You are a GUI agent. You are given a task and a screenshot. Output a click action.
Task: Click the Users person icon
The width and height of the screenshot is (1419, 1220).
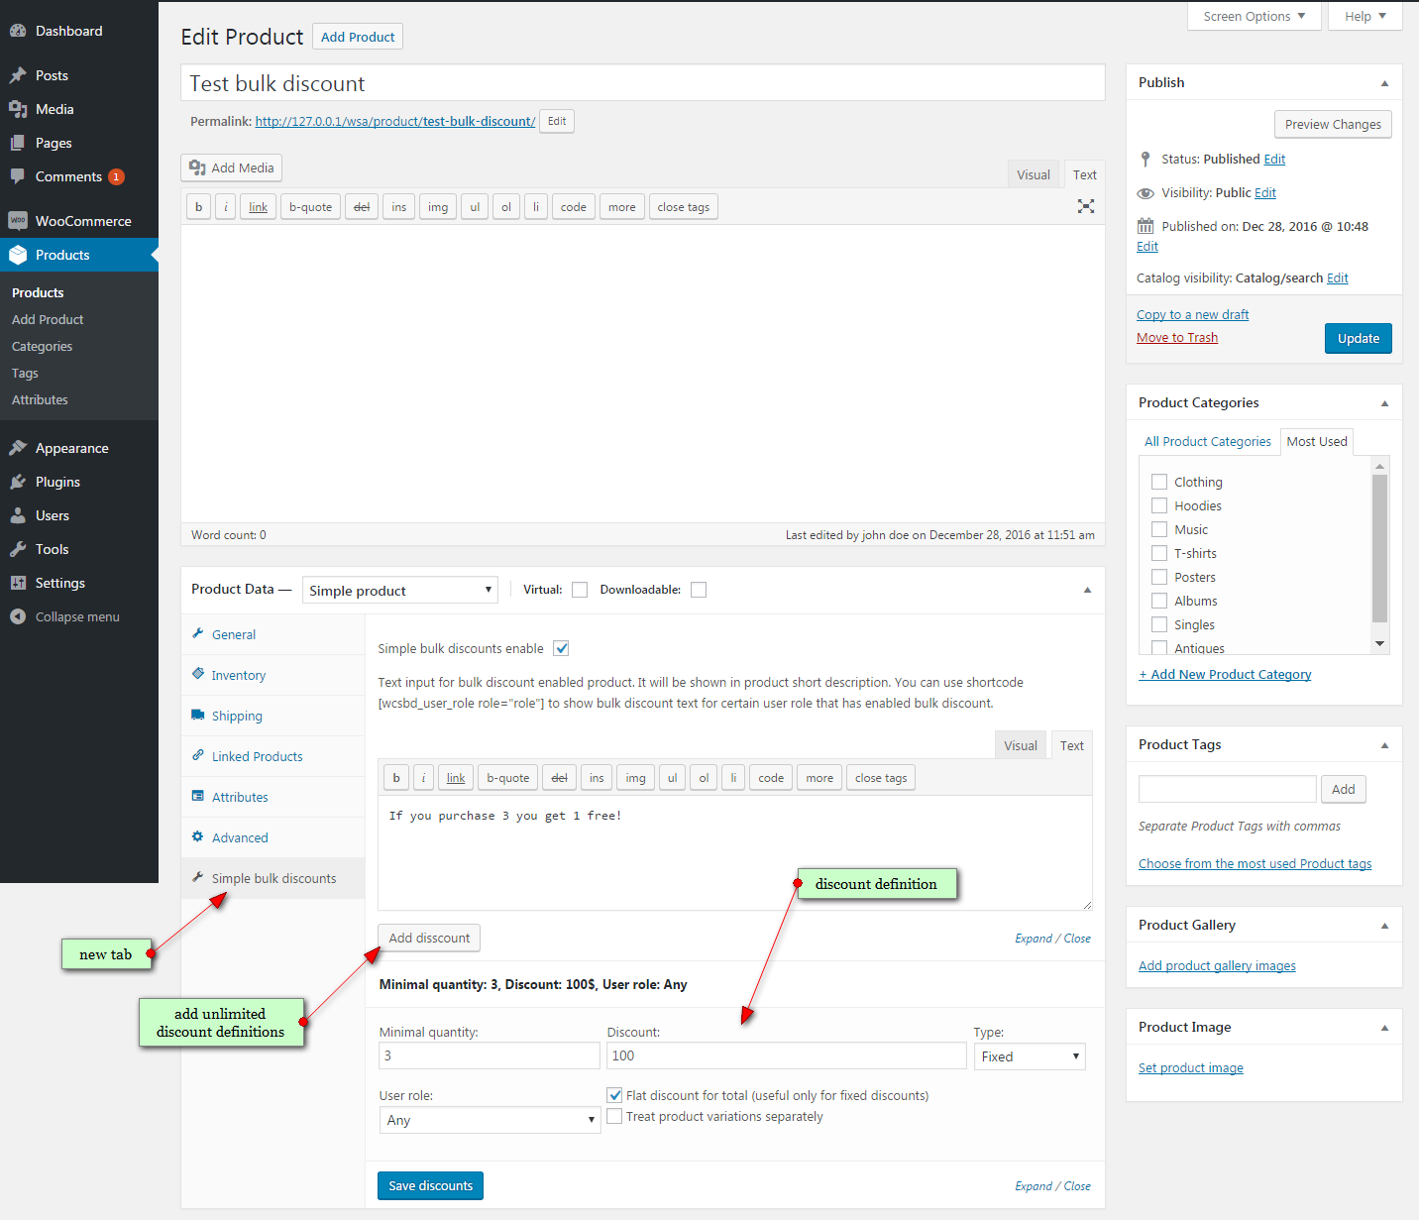click(18, 515)
